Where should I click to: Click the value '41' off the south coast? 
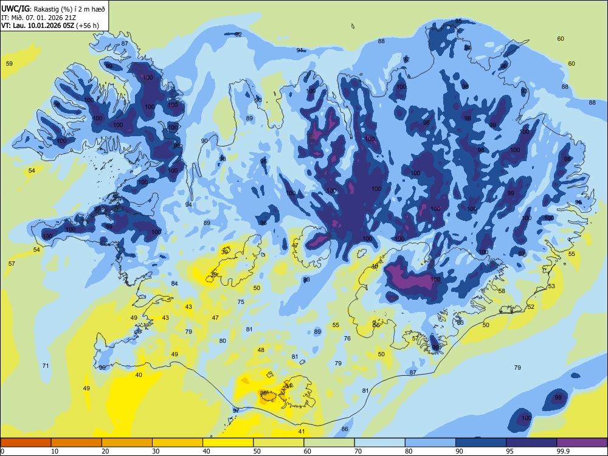pos(302,431)
